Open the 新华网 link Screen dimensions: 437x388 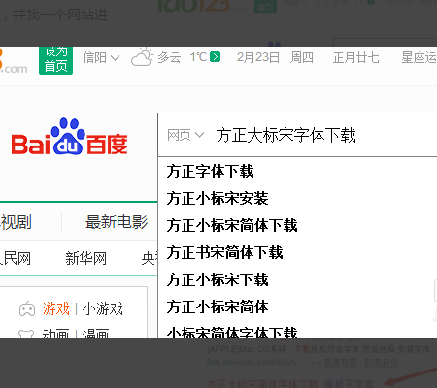pyautogui.click(x=85, y=258)
